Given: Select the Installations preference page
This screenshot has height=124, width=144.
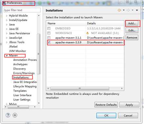Looking at the screenshot, I should tap(21, 77).
